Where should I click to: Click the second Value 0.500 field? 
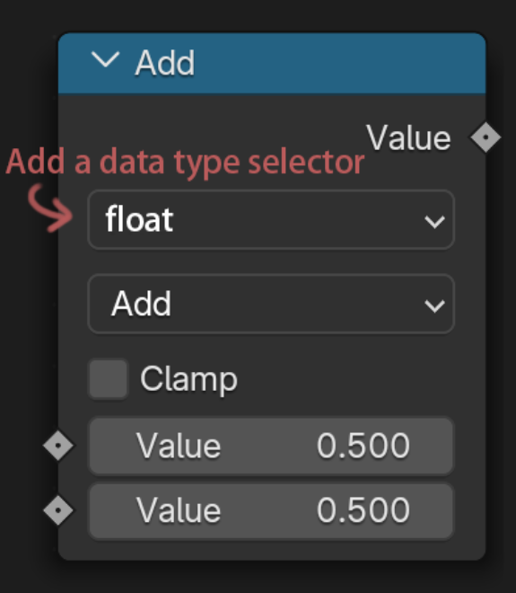pos(271,511)
